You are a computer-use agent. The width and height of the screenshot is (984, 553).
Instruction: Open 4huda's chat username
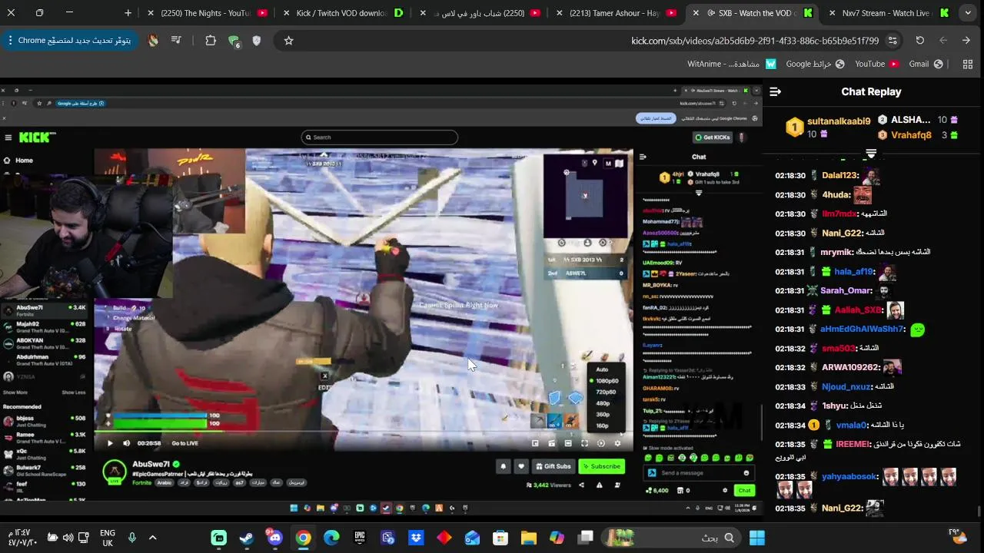pyautogui.click(x=836, y=195)
